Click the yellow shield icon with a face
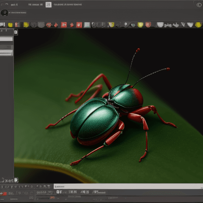The image size is (203, 203). (x=111, y=25)
